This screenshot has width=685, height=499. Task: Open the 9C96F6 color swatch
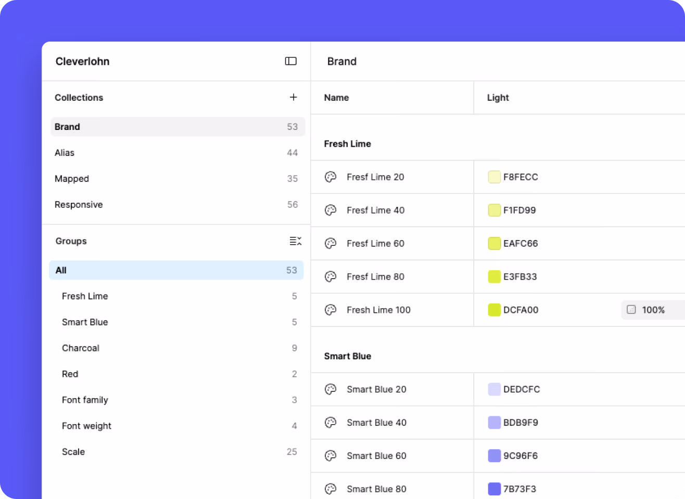tap(494, 456)
